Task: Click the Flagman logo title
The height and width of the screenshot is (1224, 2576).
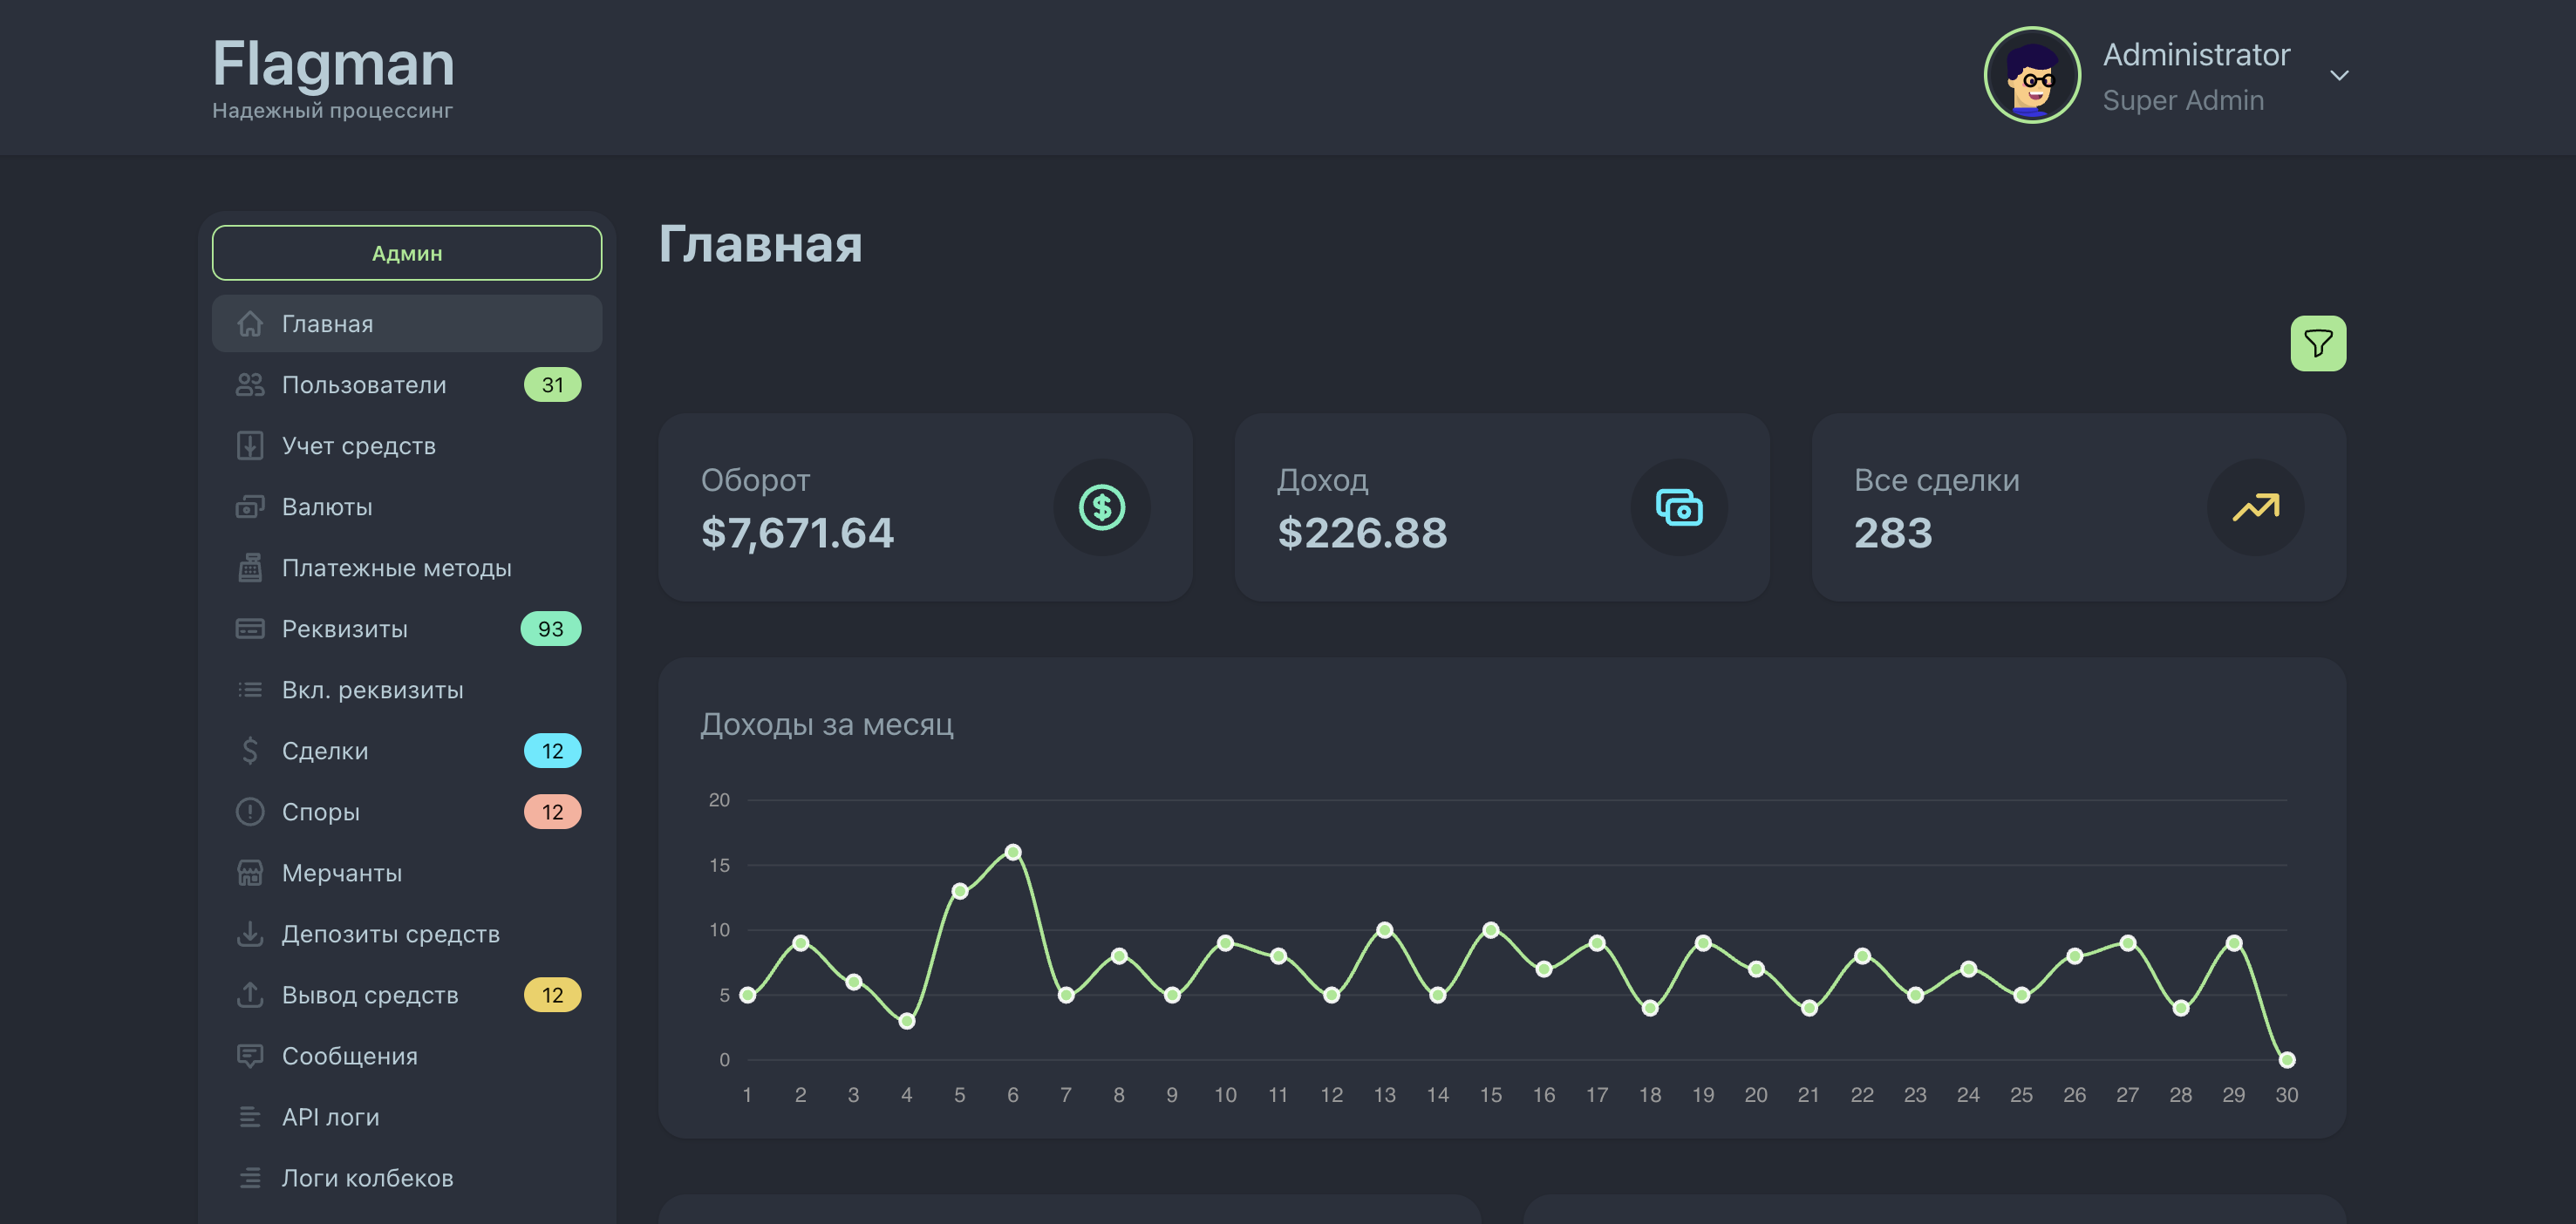Action: pyautogui.click(x=333, y=64)
